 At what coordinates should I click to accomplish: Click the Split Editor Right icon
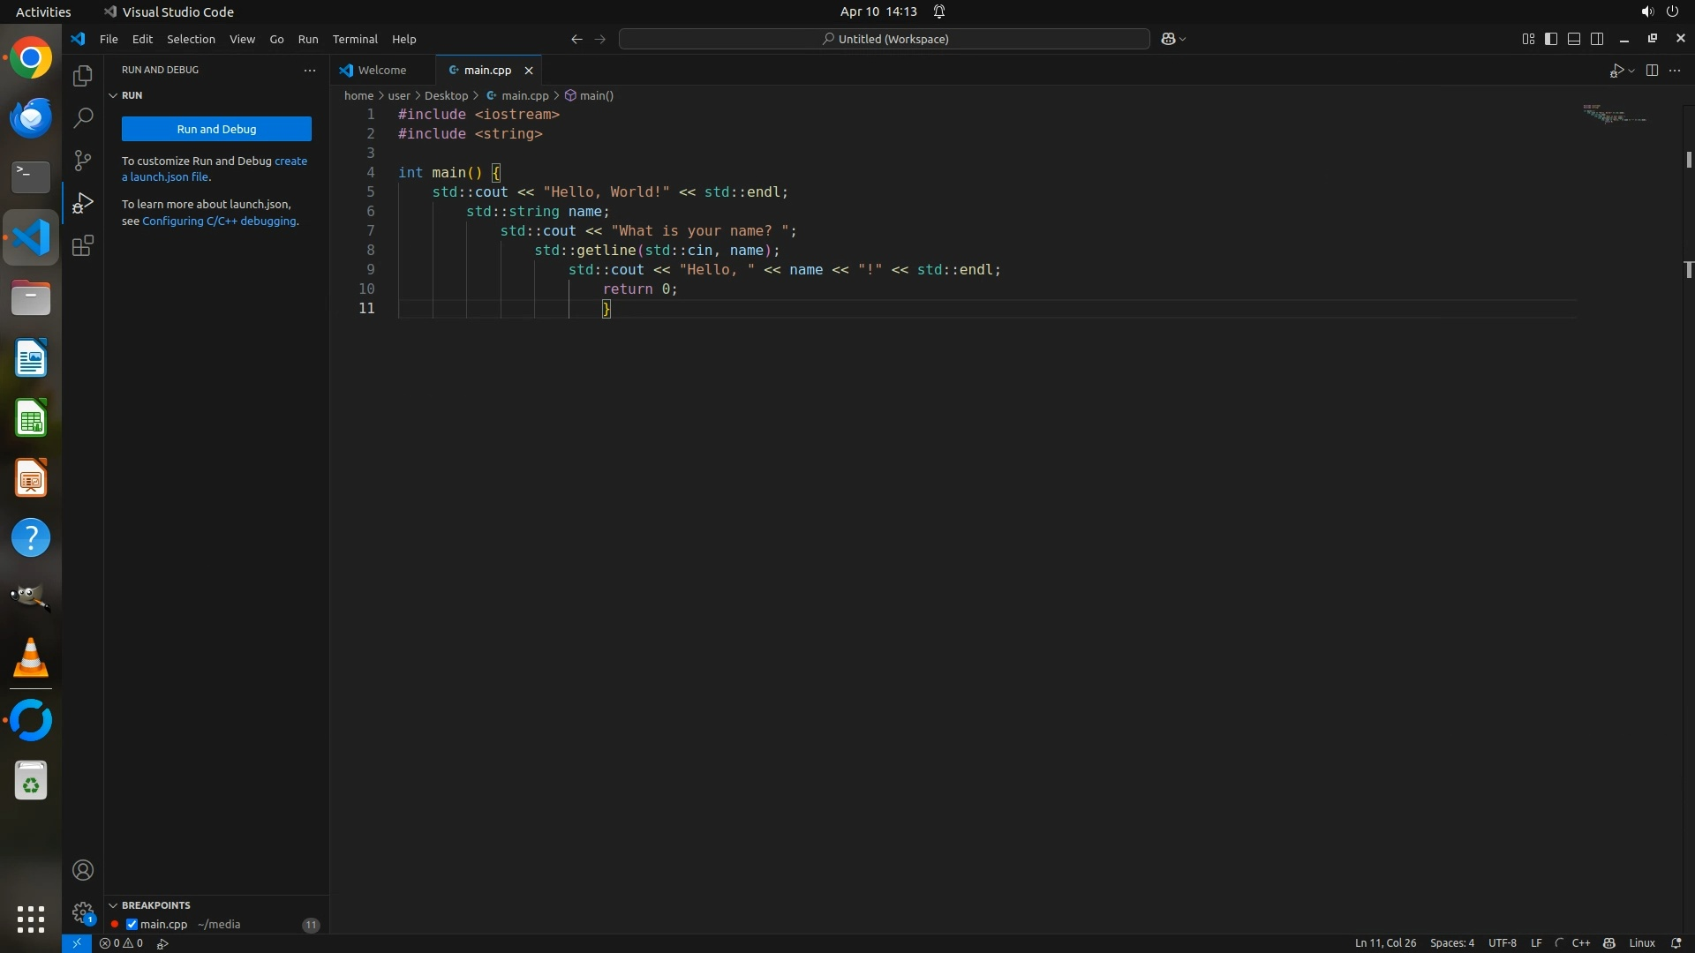[x=1652, y=70]
